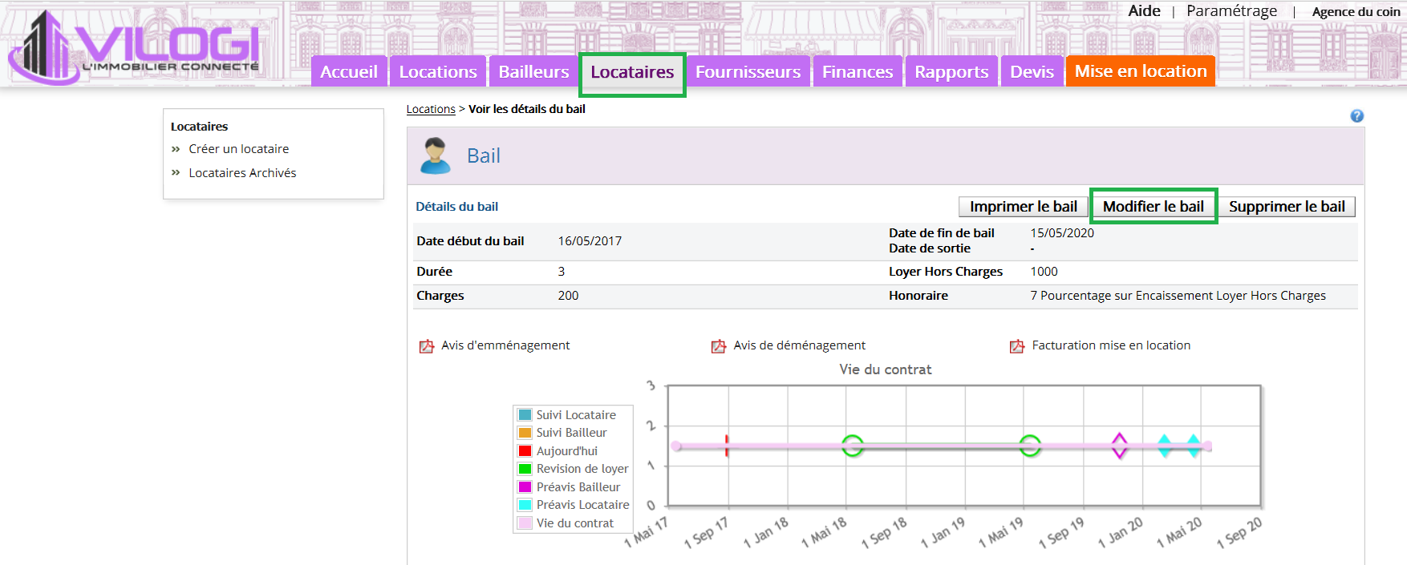Click the Modifier le bail button

point(1154,207)
